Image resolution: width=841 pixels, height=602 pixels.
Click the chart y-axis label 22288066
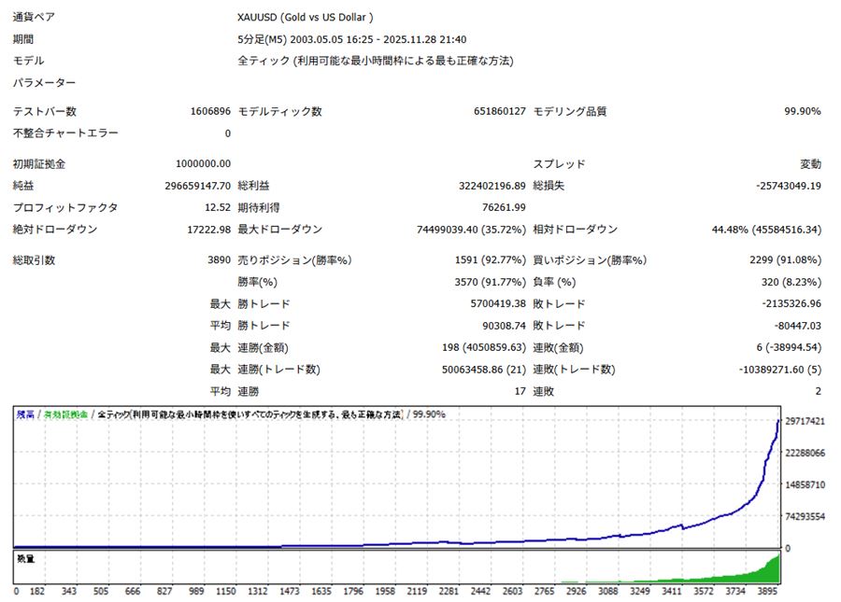coord(805,453)
